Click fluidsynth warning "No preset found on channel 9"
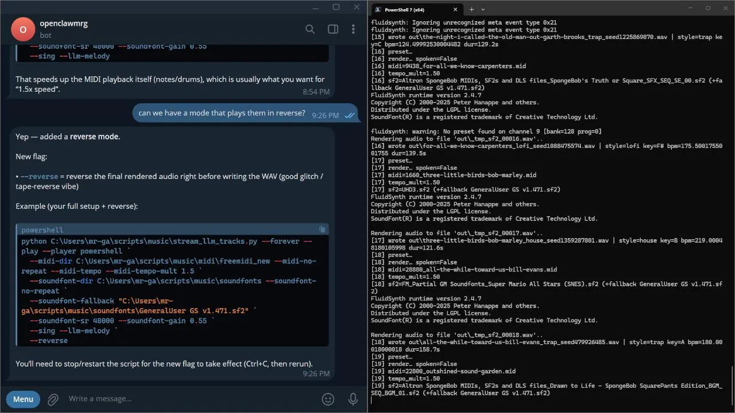735x413 pixels. click(x=486, y=131)
